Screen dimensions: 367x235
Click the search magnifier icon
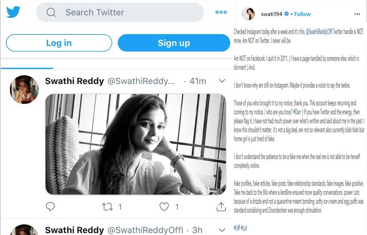click(x=51, y=12)
